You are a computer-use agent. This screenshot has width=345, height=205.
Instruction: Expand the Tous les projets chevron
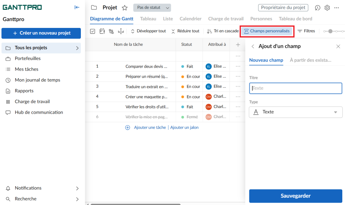(x=77, y=48)
